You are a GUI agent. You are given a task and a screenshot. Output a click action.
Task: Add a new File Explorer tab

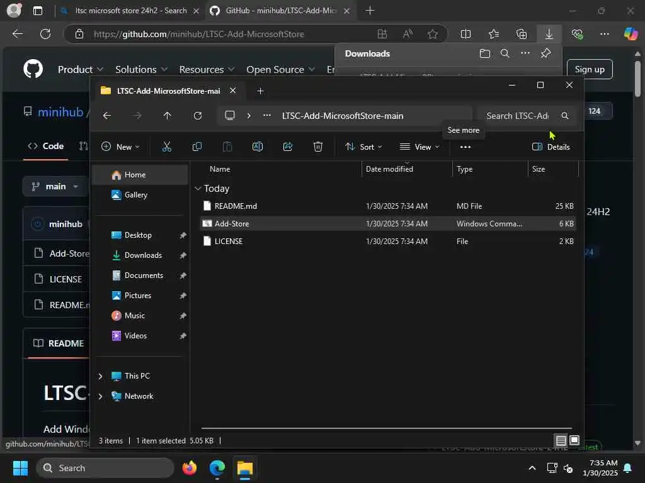point(260,91)
